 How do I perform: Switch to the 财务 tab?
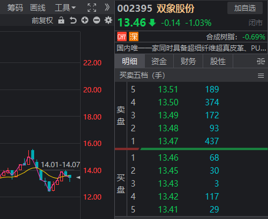click(188, 61)
